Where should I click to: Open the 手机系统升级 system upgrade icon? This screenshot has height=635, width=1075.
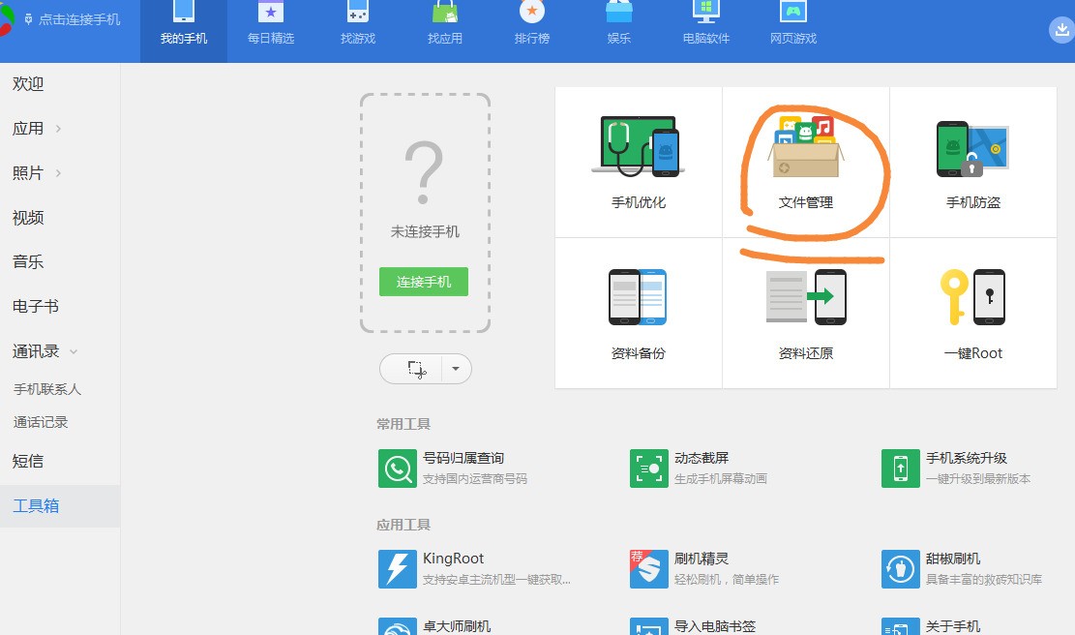[901, 469]
